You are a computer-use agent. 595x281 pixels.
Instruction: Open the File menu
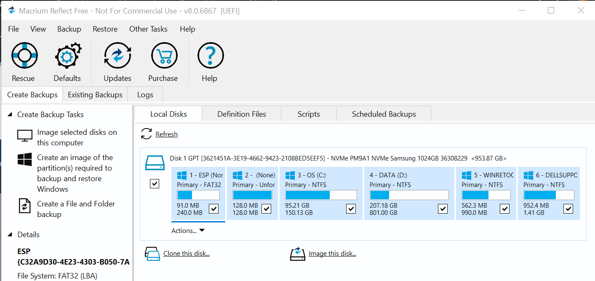point(13,29)
